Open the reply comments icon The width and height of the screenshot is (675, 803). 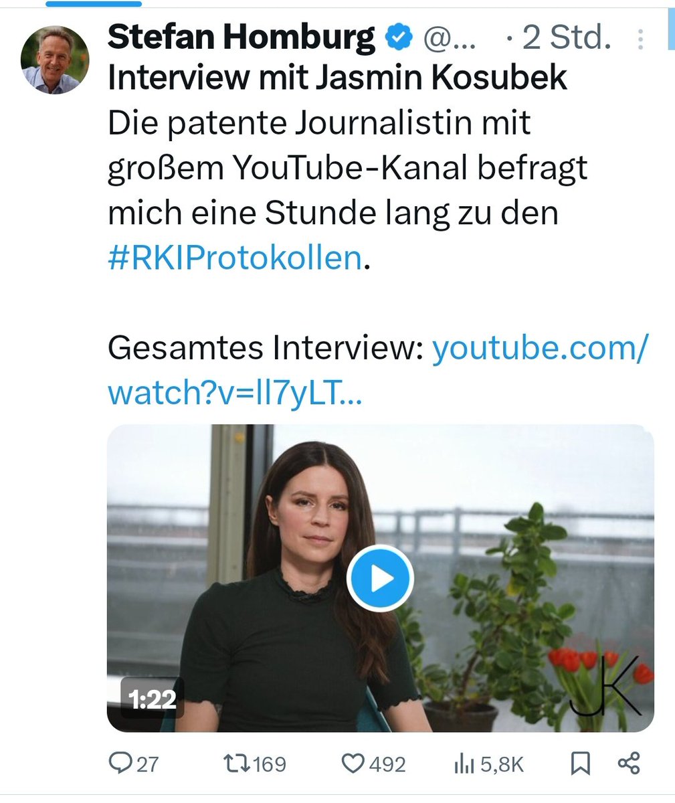pos(120,764)
